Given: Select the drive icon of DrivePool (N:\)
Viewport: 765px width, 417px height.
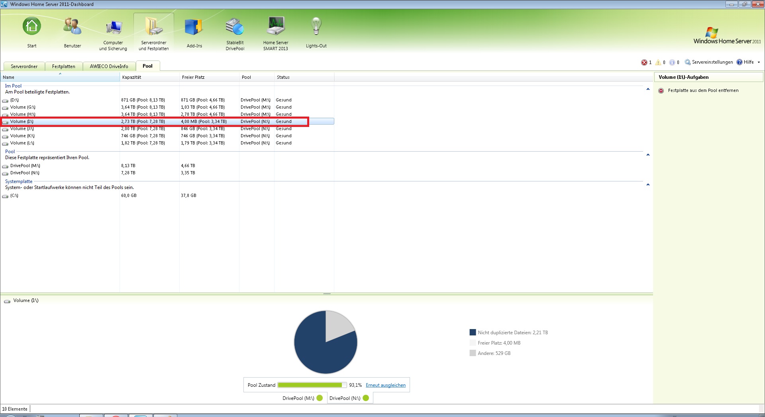Looking at the screenshot, I should click(5, 173).
